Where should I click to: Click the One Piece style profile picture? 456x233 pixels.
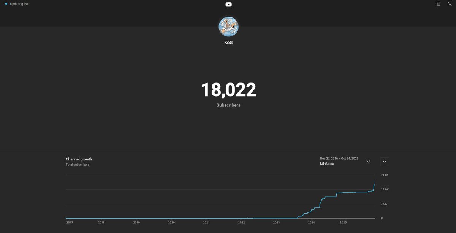(x=228, y=27)
